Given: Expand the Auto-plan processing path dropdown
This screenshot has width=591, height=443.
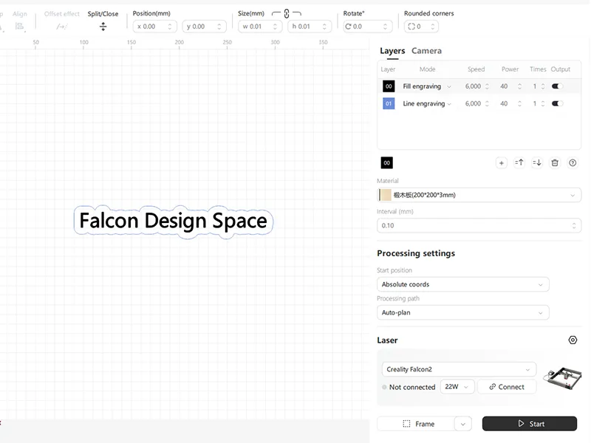Looking at the screenshot, I should point(462,312).
